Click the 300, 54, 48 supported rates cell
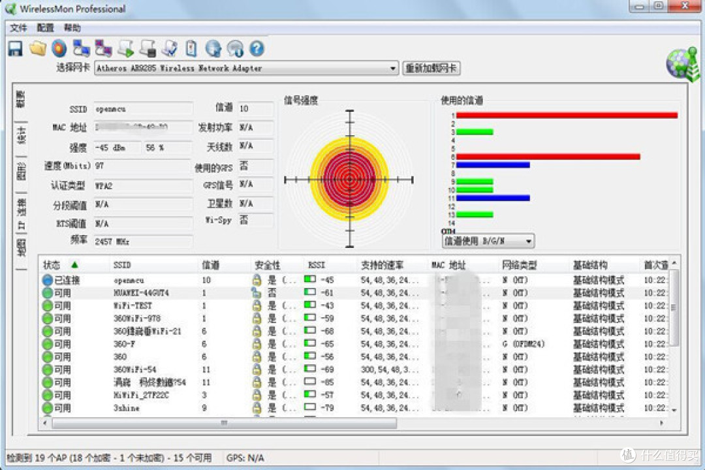The height and width of the screenshot is (470, 705). coord(389,369)
